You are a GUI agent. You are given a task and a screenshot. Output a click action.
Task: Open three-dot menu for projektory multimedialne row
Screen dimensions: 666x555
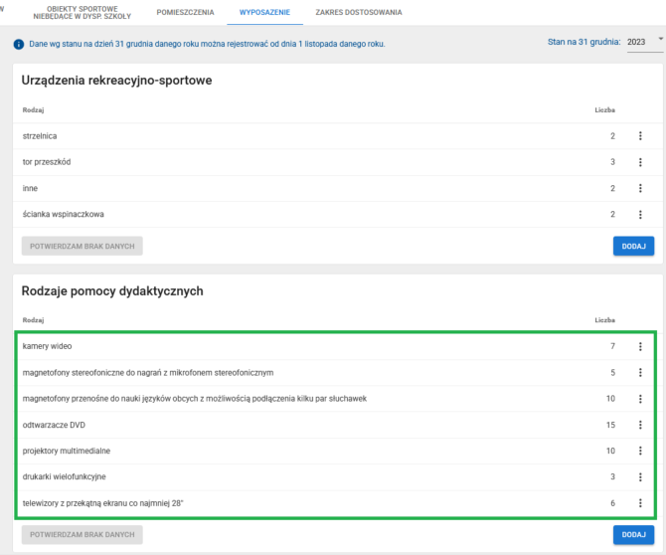point(640,451)
